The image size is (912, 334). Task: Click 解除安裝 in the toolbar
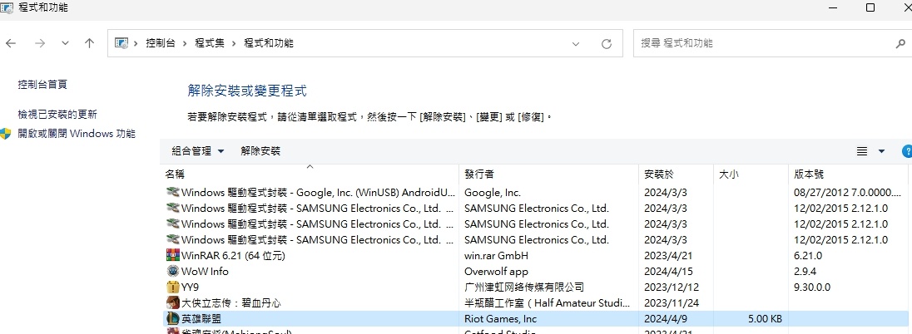(260, 151)
